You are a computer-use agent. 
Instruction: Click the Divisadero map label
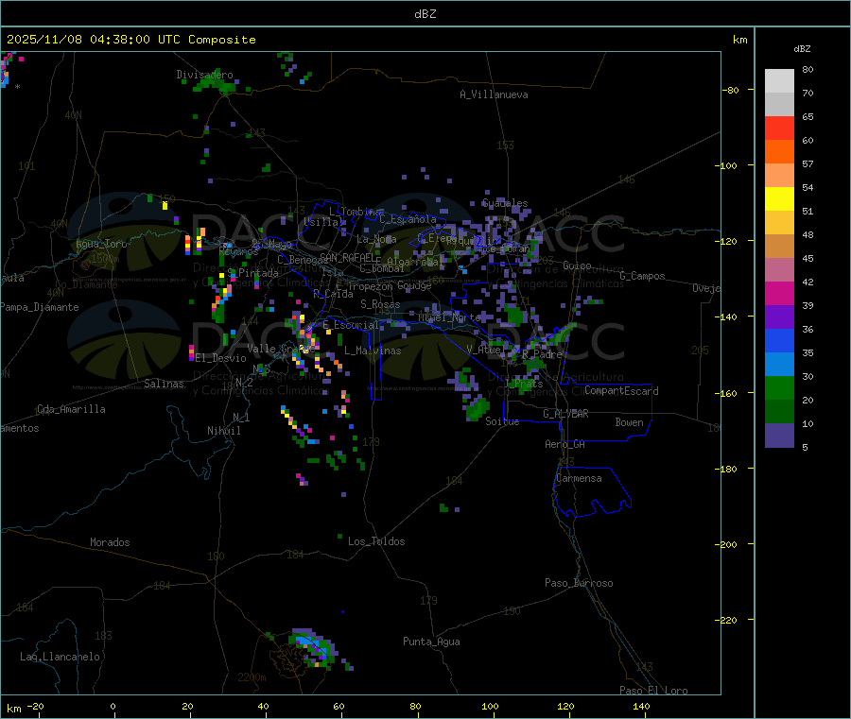point(204,75)
